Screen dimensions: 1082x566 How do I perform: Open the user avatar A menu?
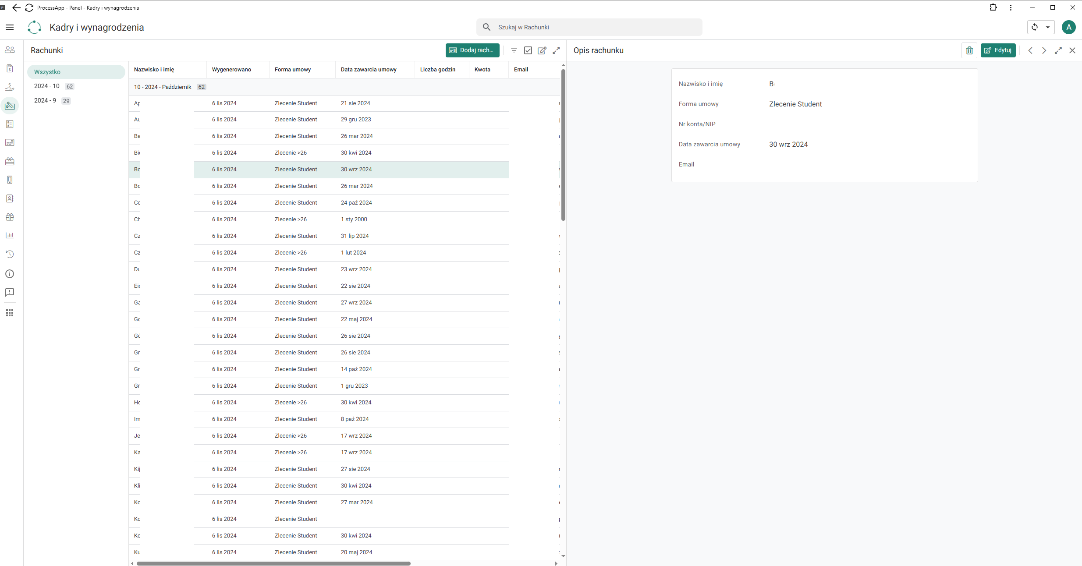(1069, 27)
